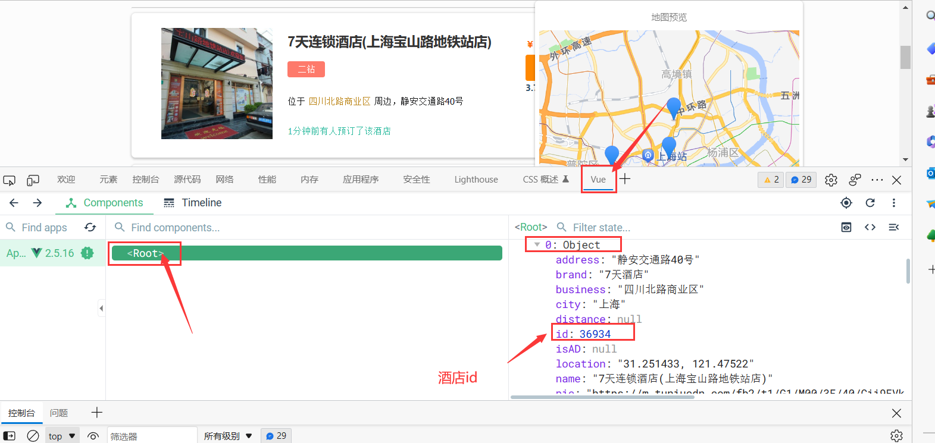Toggle the console sidebar icon

point(10,436)
